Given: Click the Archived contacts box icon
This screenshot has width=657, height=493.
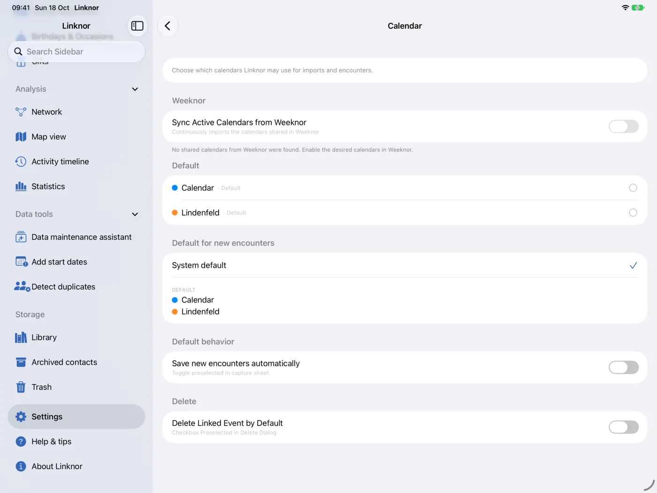Looking at the screenshot, I should [21, 362].
